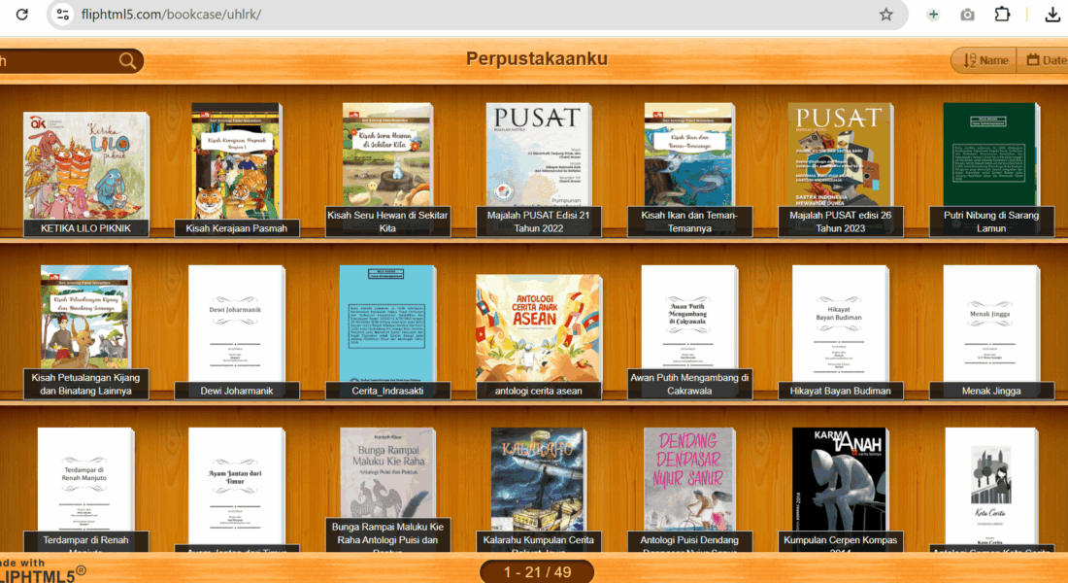Click the Menak Jingga title label
Viewport: 1068px width, 583px height.
click(991, 391)
